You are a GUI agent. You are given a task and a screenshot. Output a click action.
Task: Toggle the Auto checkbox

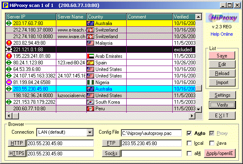tap(189, 133)
